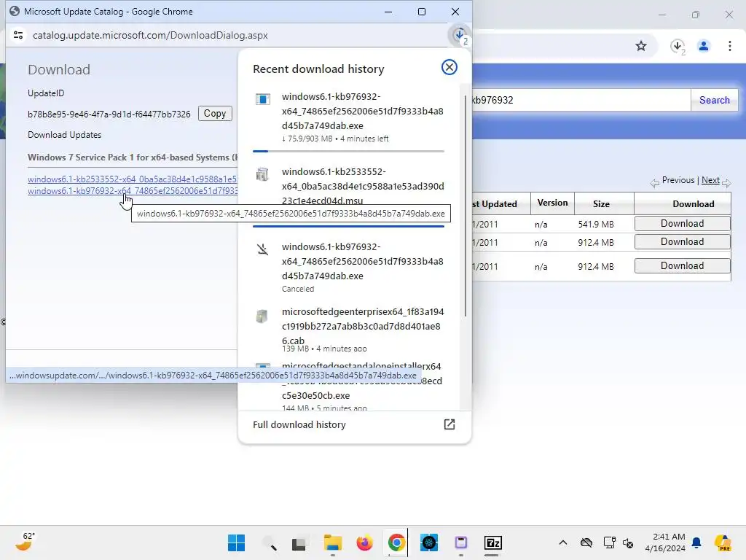This screenshot has width=746, height=560.
Task: Open the weather widget showing 62°
Action: point(25,542)
